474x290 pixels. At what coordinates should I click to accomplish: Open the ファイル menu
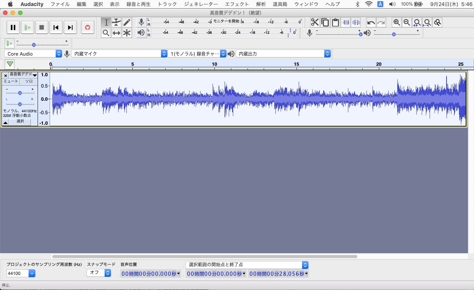pos(60,4)
